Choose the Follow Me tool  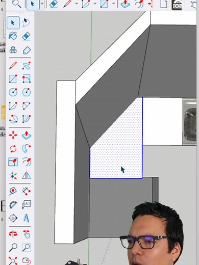(x=27, y=148)
